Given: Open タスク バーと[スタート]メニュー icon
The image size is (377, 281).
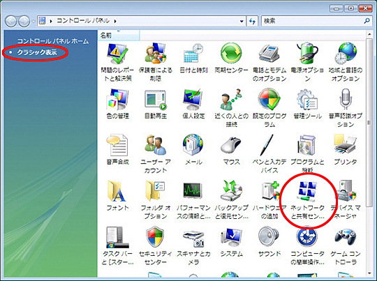Looking at the screenshot, I should pos(117,237).
